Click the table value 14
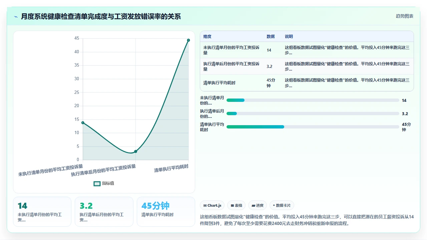 pos(269,50)
